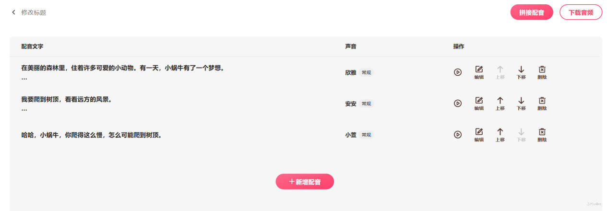Delete the 安安 voiceover row
The width and height of the screenshot is (607, 211).
click(x=542, y=104)
